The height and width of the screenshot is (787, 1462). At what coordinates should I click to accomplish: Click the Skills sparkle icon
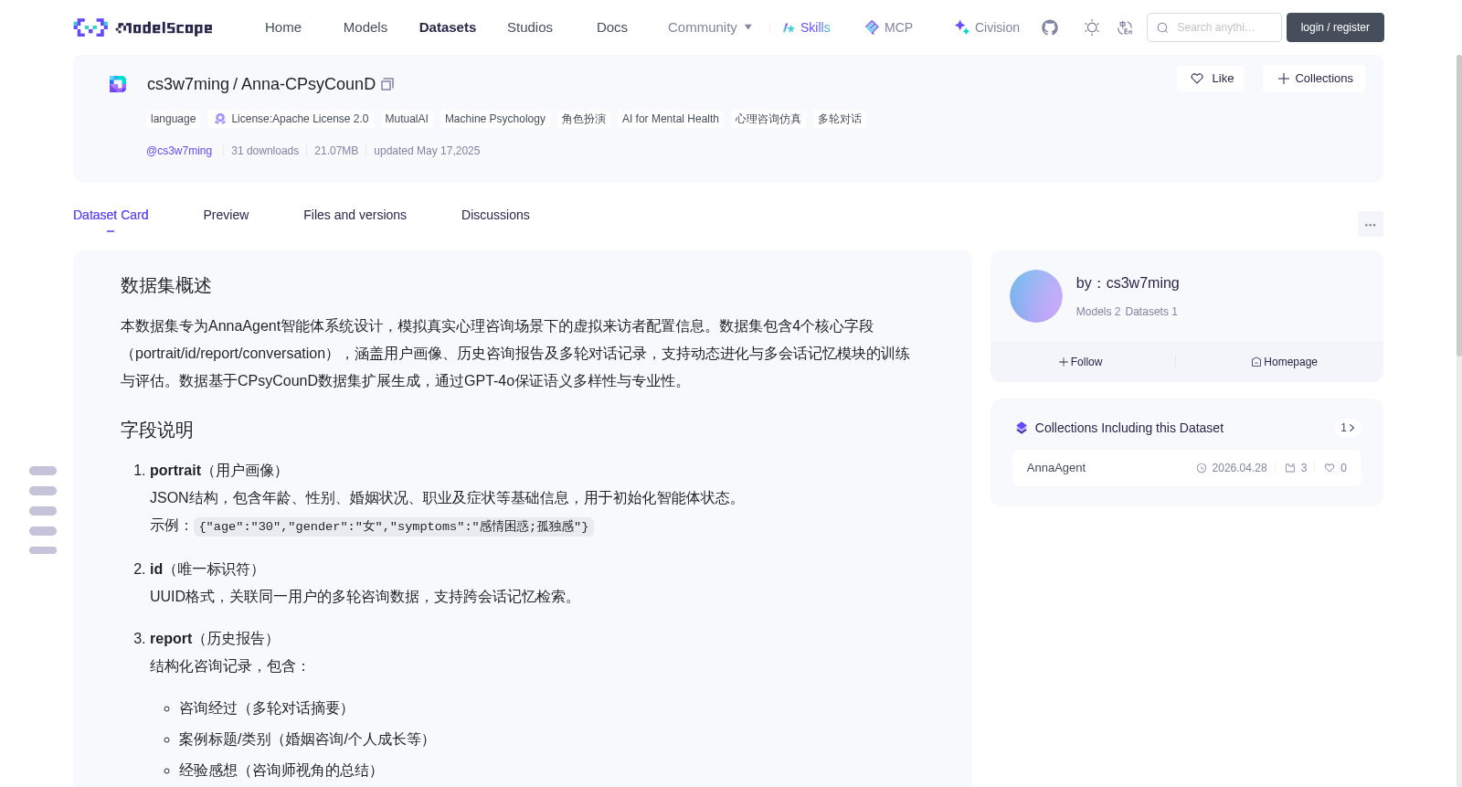(x=789, y=27)
